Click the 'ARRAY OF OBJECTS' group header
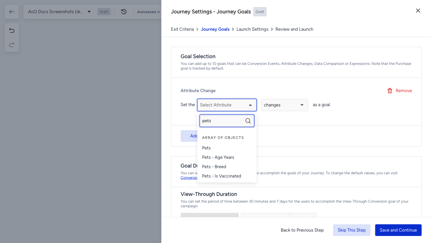The height and width of the screenshot is (243, 431). pyautogui.click(x=223, y=137)
